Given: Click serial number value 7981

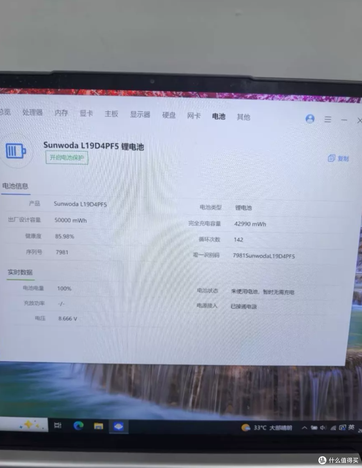Looking at the screenshot, I should point(62,252).
